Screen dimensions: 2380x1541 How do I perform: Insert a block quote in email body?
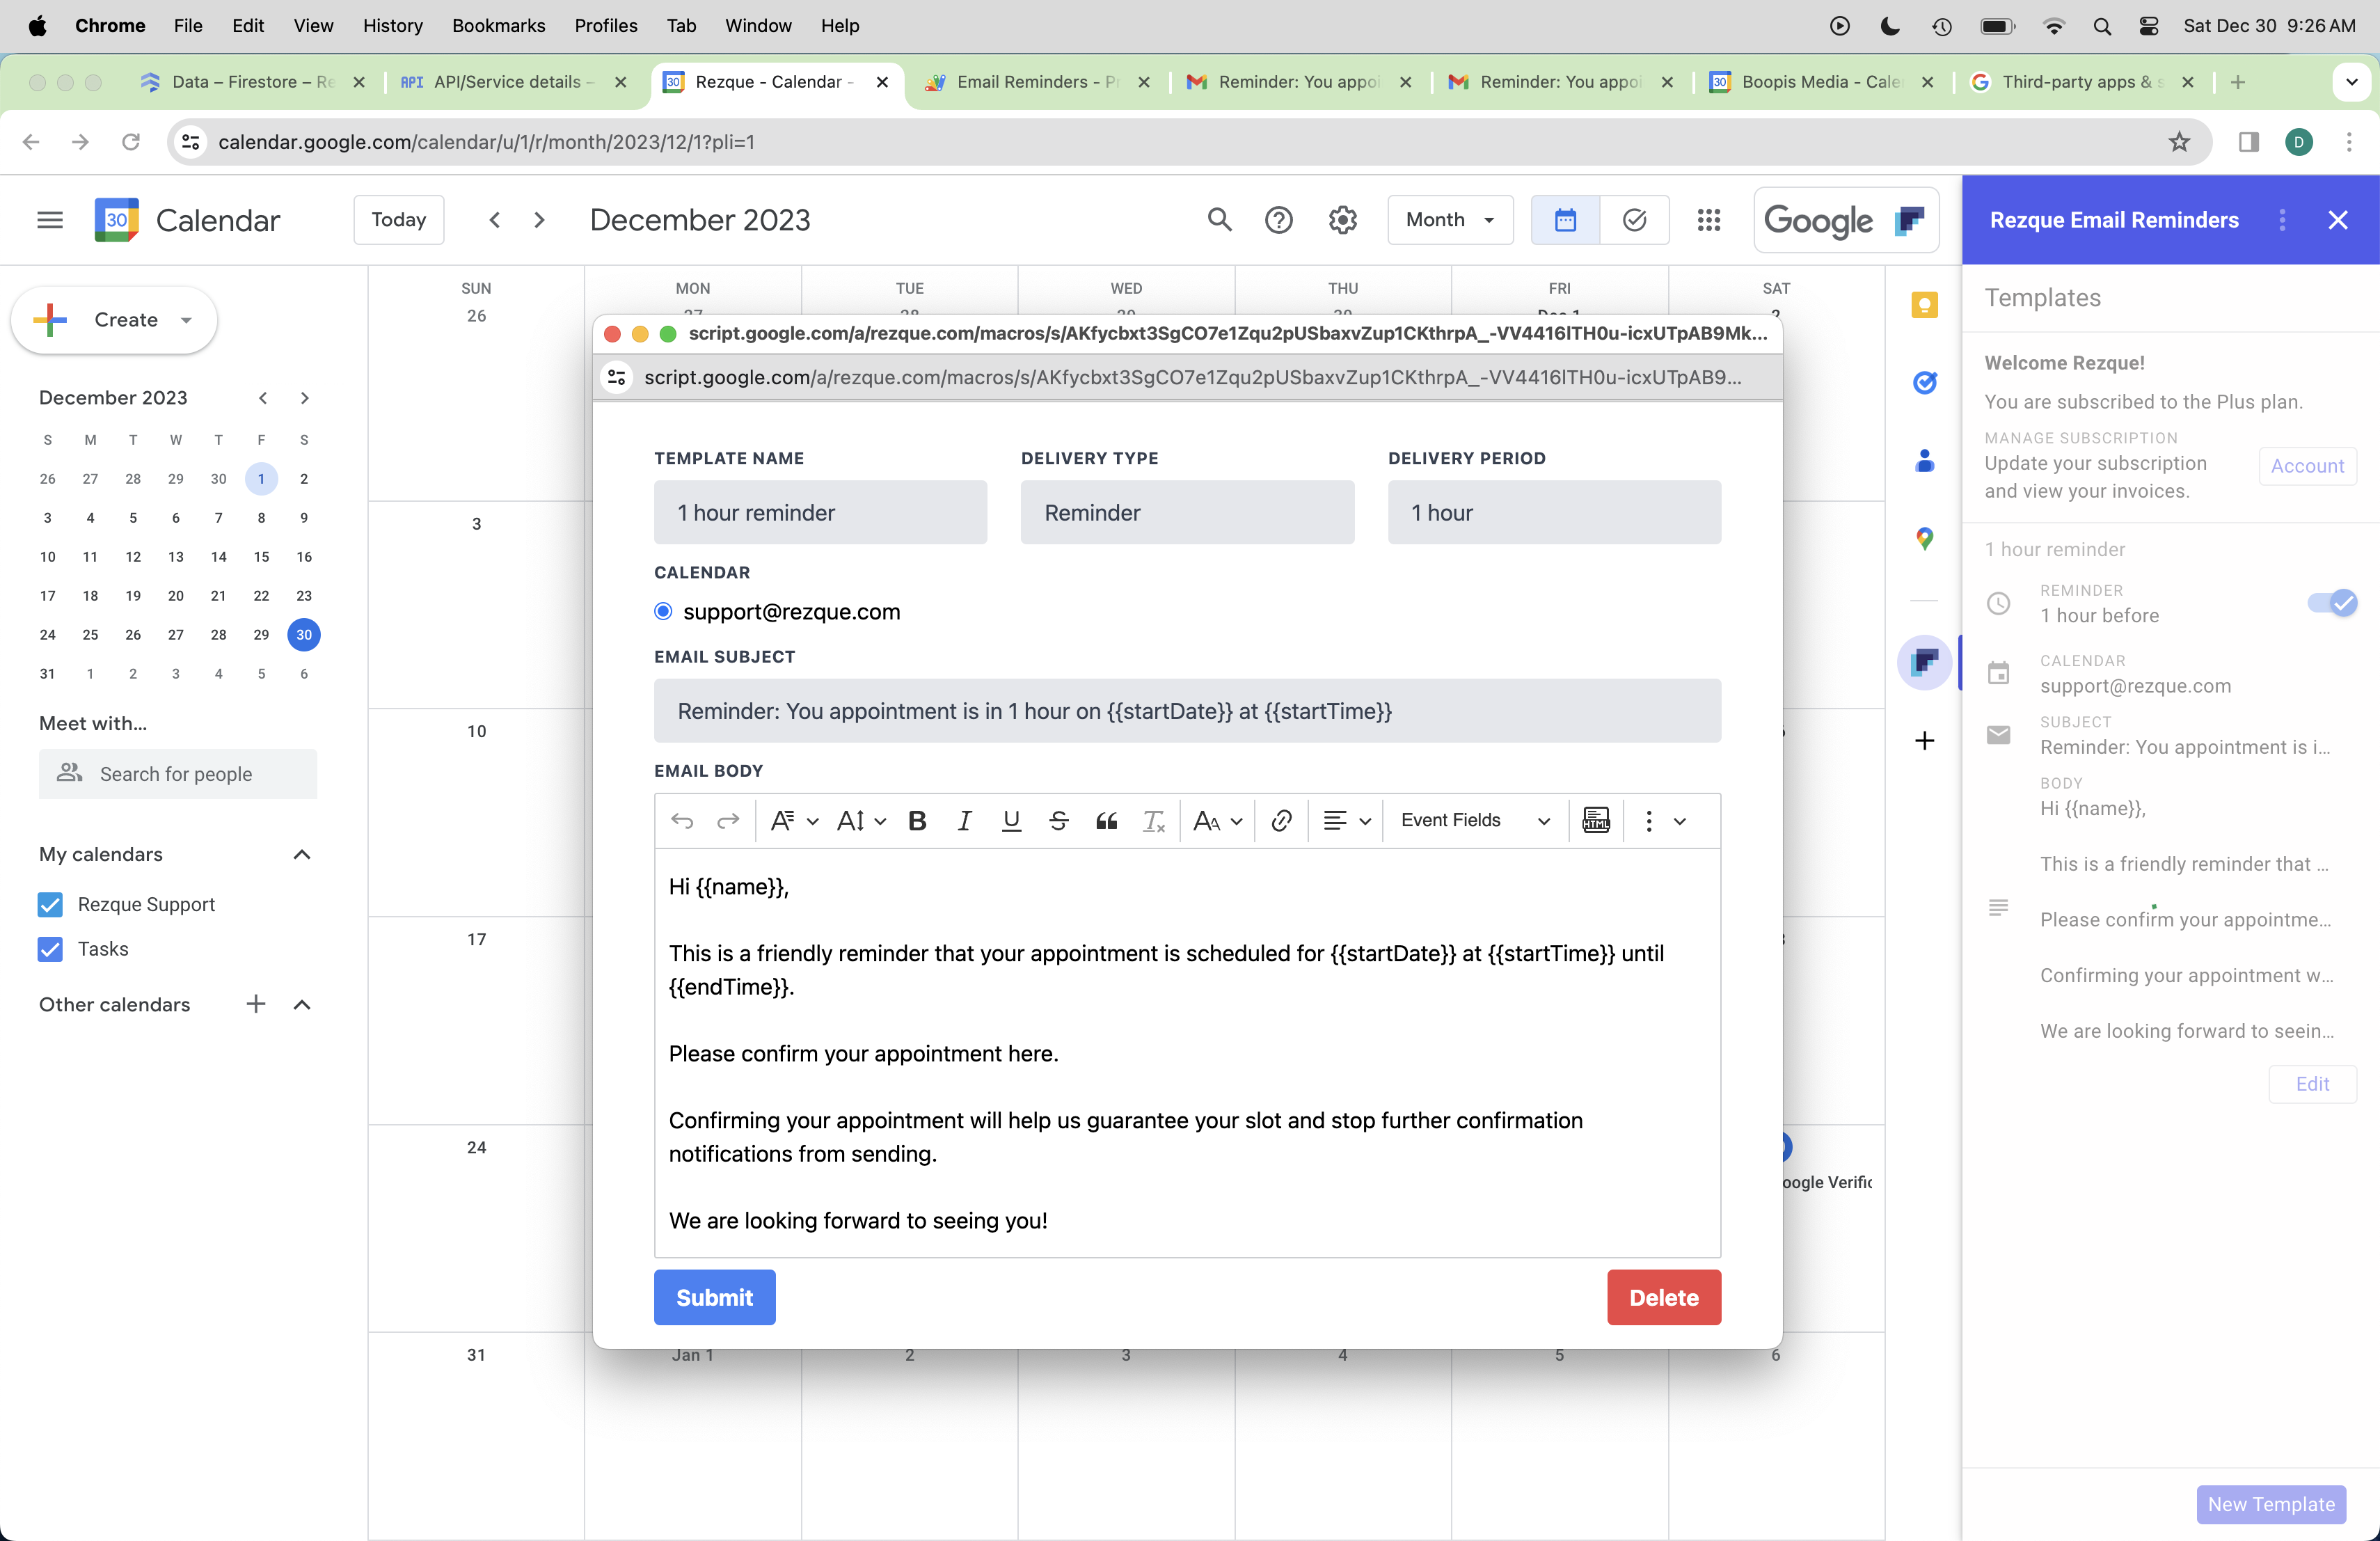[1106, 821]
